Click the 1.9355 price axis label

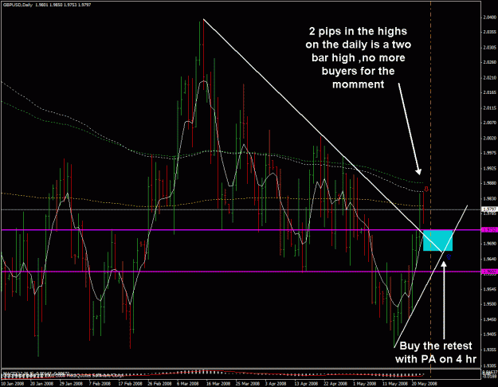click(489, 350)
